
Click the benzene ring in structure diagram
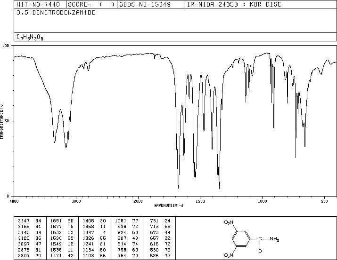tap(241, 239)
